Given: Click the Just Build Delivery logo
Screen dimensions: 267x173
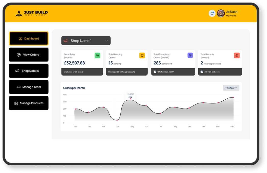Looking at the screenshot, I should [31, 14].
